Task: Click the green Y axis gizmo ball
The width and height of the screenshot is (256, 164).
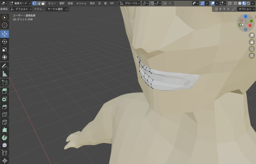Action: [x=251, y=21]
